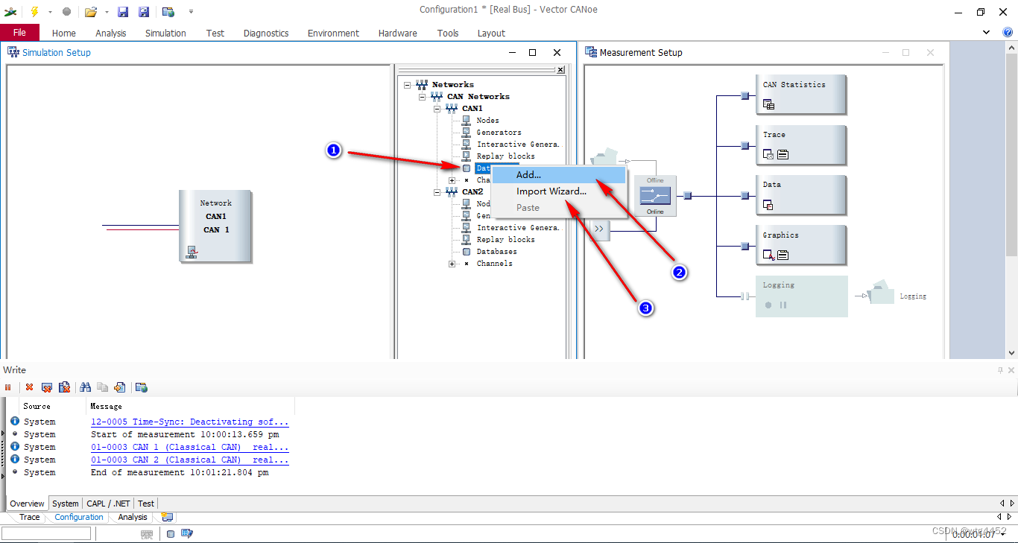
Task: Open the Data block window icon
Action: pyautogui.click(x=768, y=205)
